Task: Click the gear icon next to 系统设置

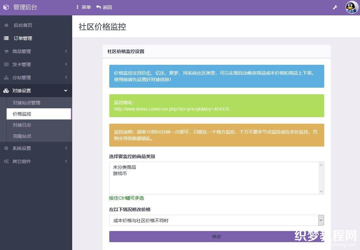Action: coord(6,148)
